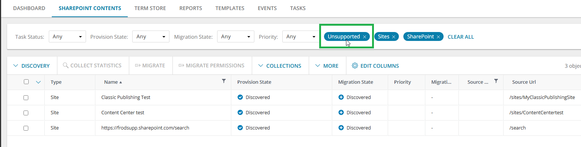Viewport: 581px width, 147px height.
Task: Click the Migration State plus icon for the search site
Action: tap(341, 128)
